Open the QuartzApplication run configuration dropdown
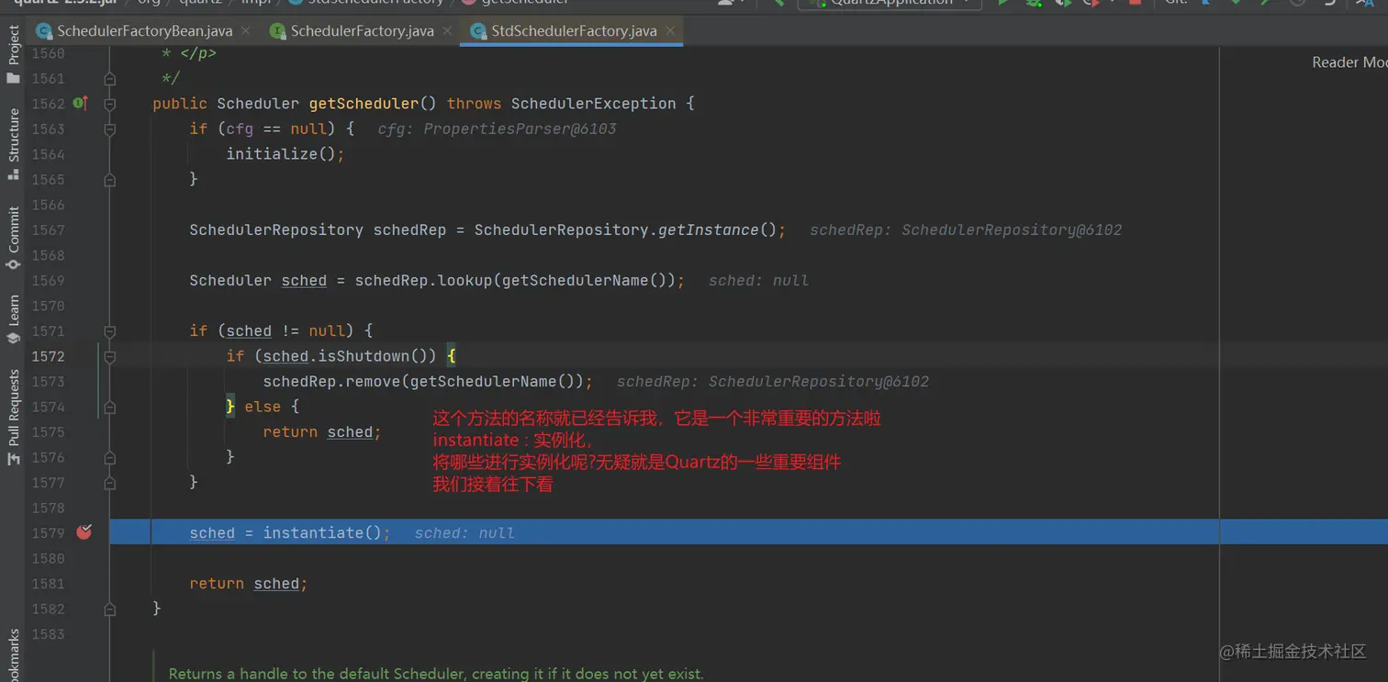1388x682 pixels. 889,3
